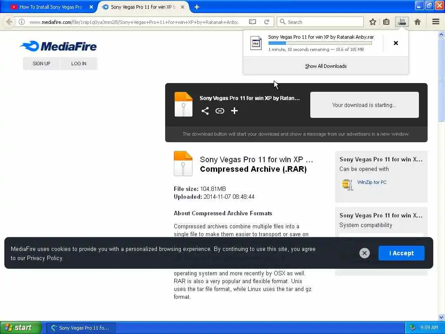The image size is (445, 334).
Task: Open the WinZip for PC link
Action: [372, 182]
